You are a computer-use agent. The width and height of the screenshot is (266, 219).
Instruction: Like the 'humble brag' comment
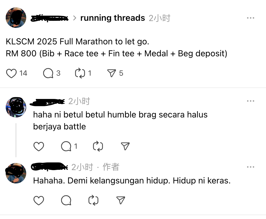(39, 146)
